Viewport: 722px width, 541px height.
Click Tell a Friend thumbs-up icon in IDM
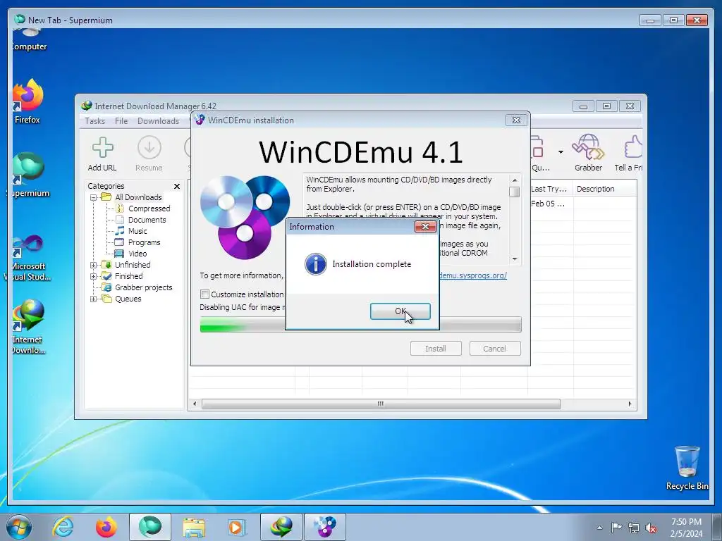[x=630, y=153]
